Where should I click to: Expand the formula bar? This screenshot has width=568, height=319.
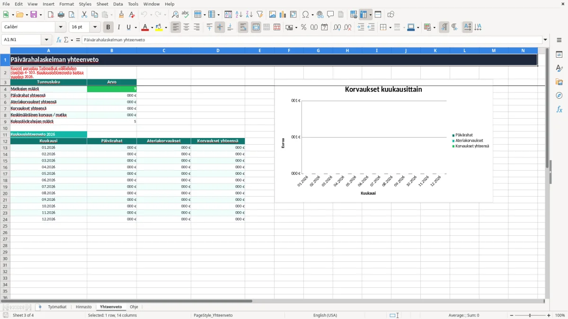545,40
